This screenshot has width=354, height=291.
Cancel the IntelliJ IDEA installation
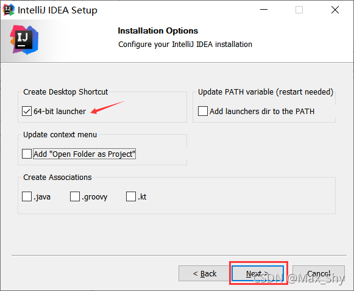pyautogui.click(x=319, y=273)
